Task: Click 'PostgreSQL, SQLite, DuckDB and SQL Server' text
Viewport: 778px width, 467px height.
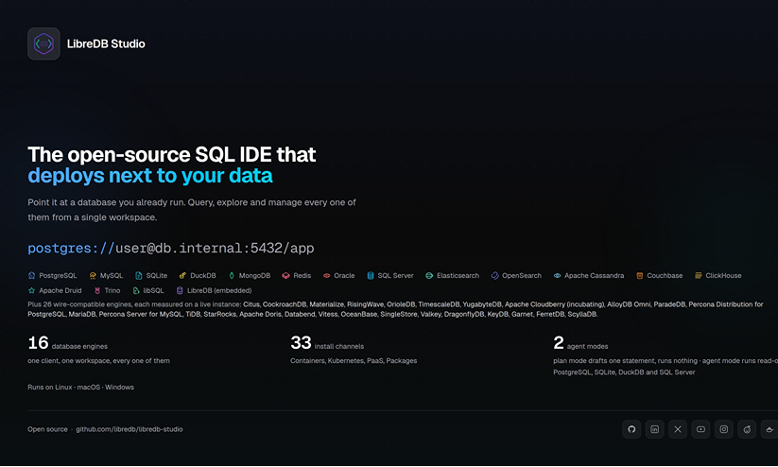Action: [624, 372]
